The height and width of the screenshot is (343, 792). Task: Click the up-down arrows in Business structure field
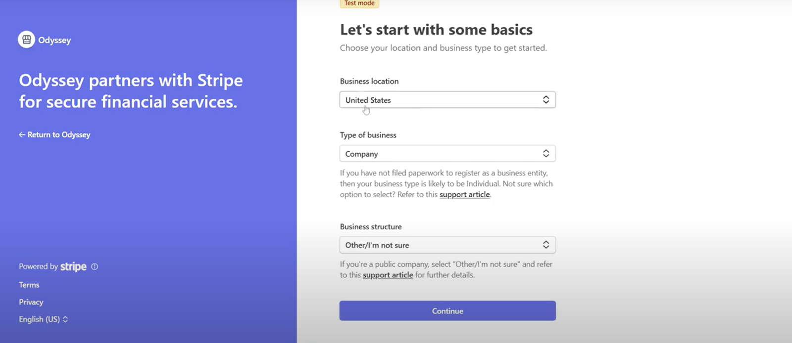545,245
